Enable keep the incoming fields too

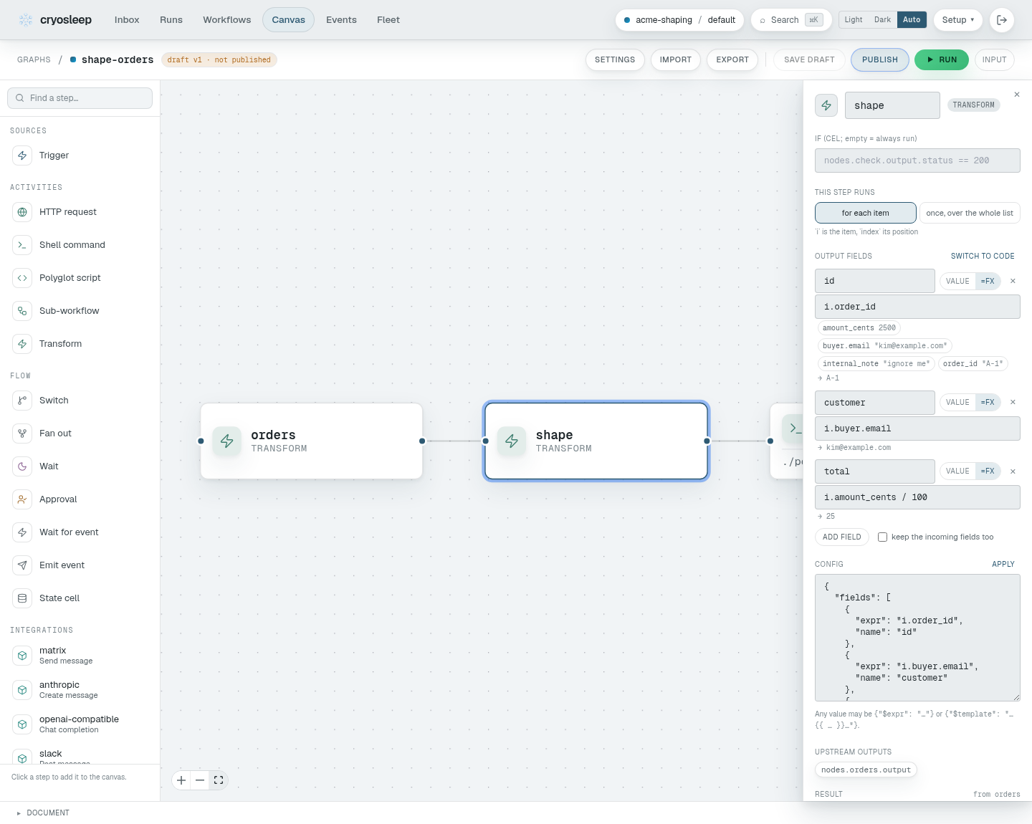[883, 537]
